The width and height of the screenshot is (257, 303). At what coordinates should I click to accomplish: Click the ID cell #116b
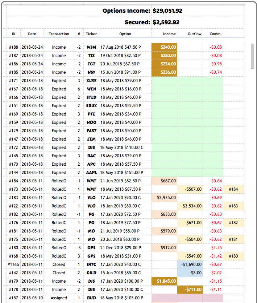[13, 264]
